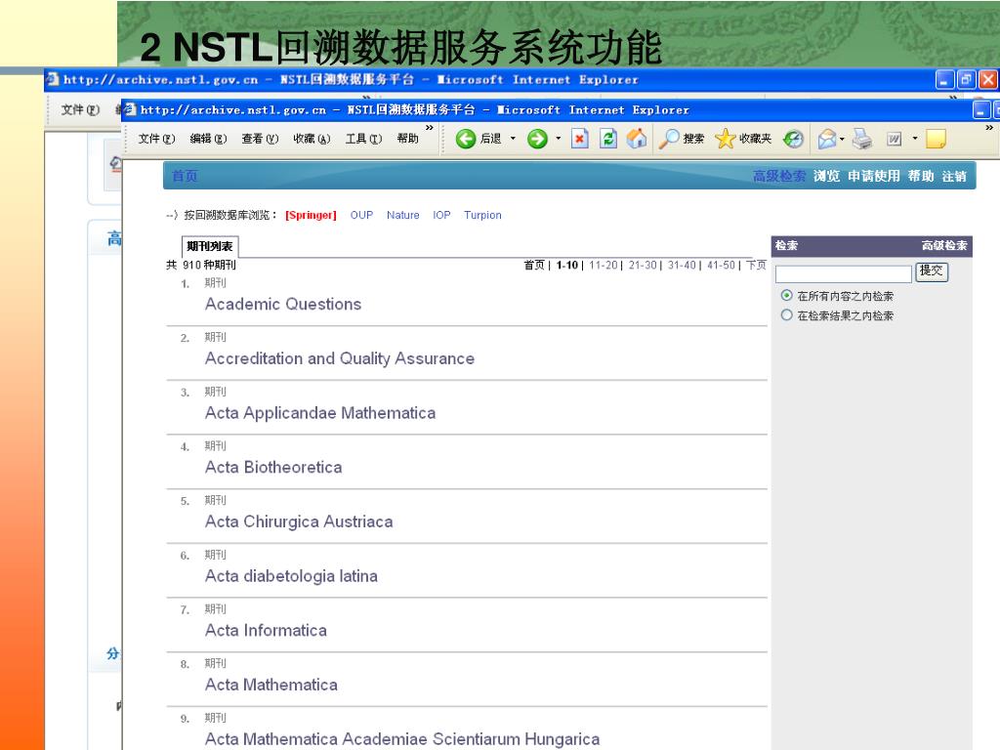Open the 文件 menu in the back window
The width and height of the screenshot is (1000, 750).
[80, 109]
